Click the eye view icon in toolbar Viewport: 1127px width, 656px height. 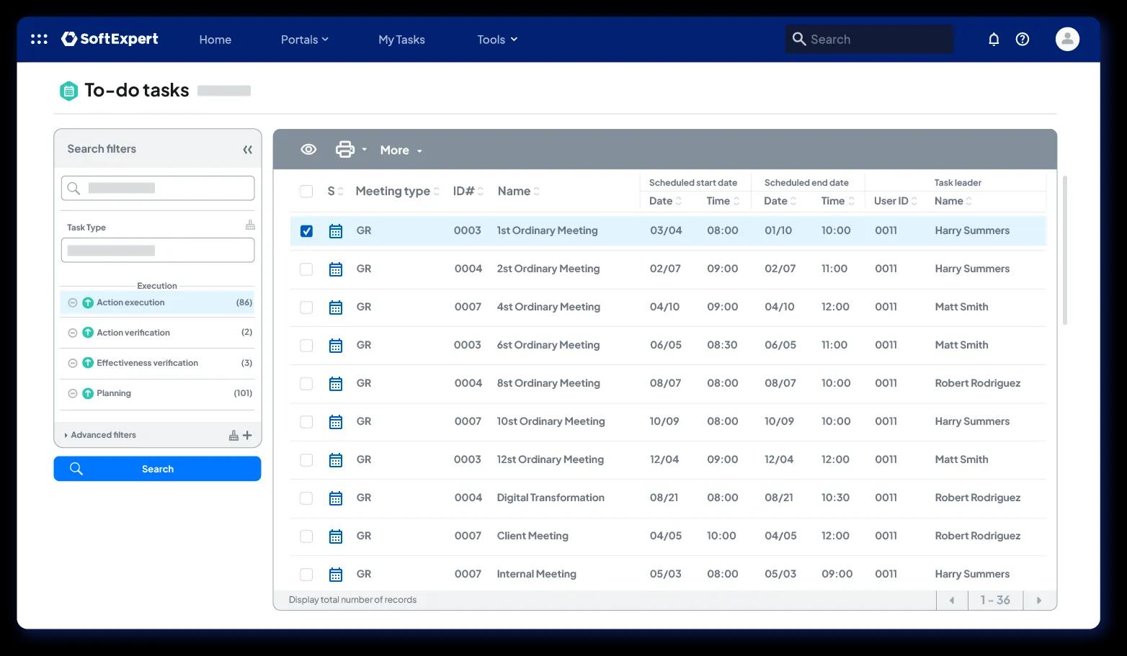click(x=308, y=150)
